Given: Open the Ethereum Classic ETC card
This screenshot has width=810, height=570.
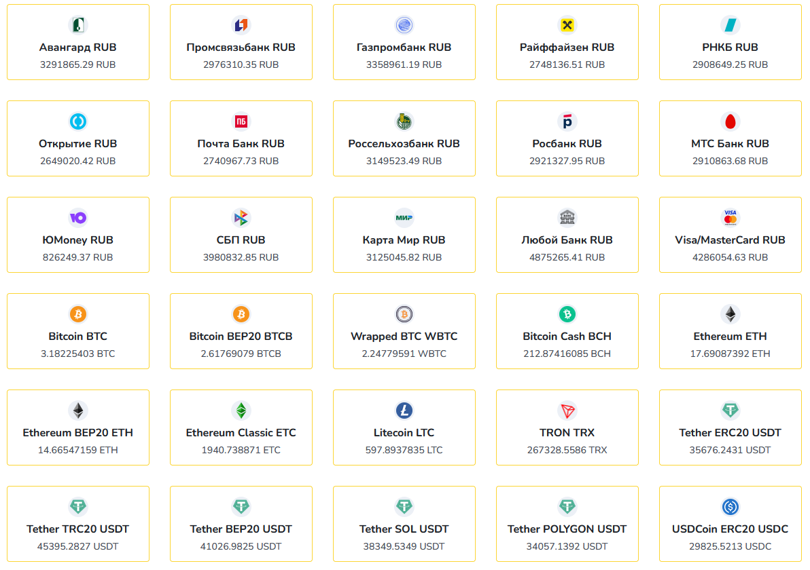Looking at the screenshot, I should coord(241,427).
